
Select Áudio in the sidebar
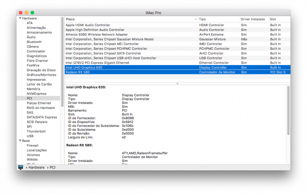click(31, 37)
